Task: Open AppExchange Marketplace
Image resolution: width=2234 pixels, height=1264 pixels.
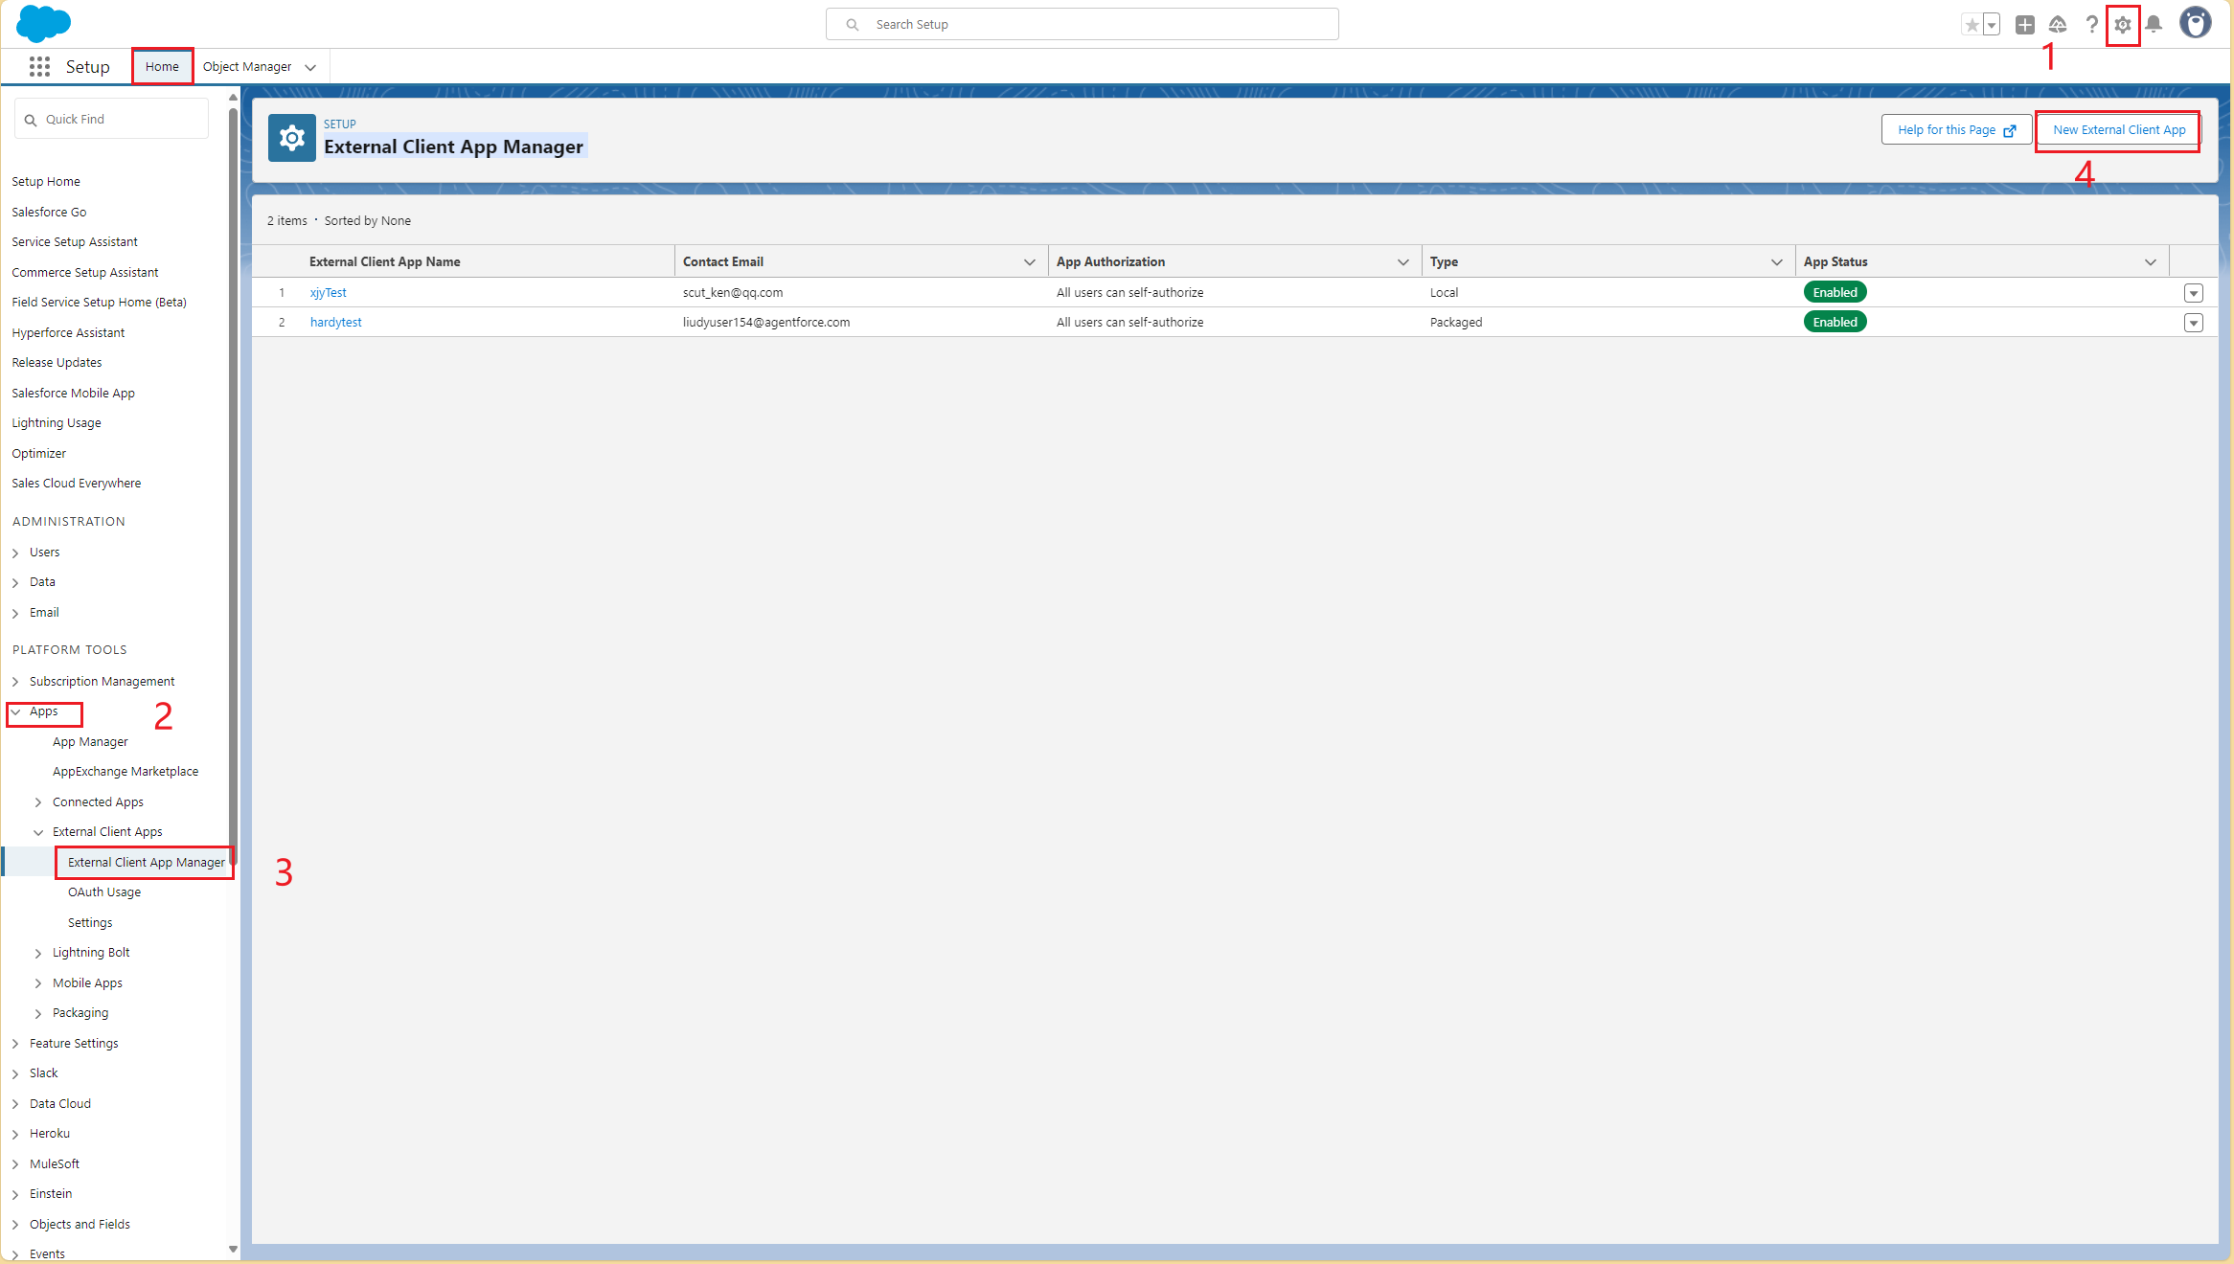Action: click(x=125, y=771)
